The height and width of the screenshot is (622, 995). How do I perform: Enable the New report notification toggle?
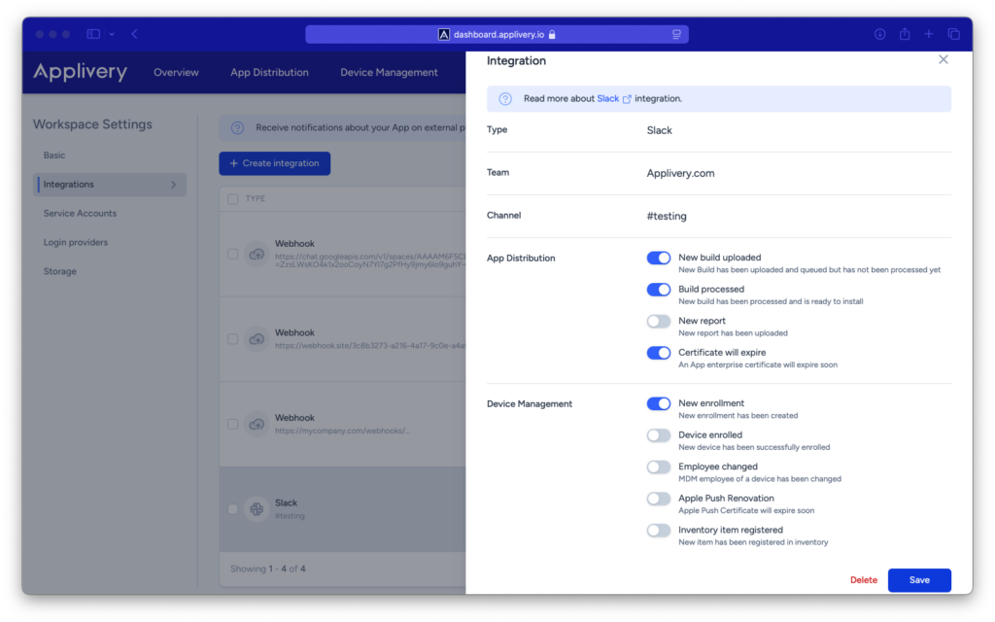(659, 321)
